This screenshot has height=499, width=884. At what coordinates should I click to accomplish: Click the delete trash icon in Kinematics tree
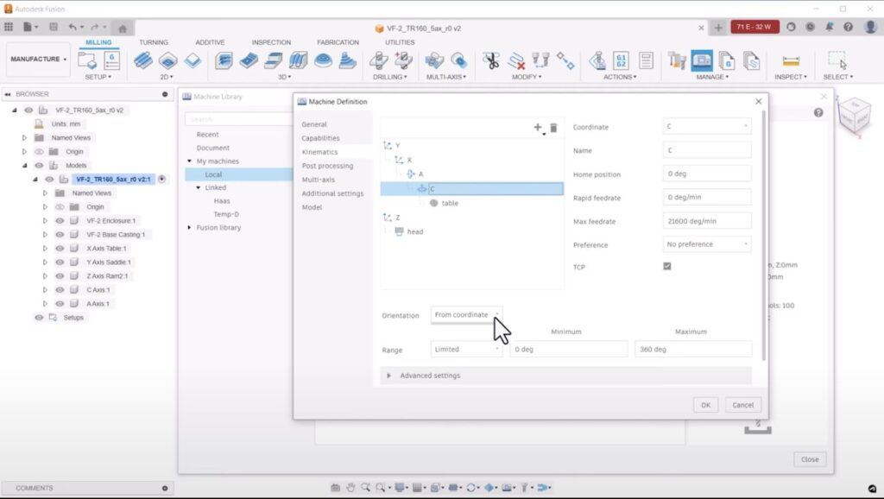pyautogui.click(x=553, y=128)
